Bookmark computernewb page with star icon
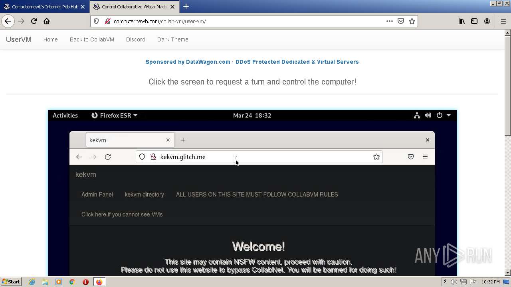This screenshot has width=511, height=287. coord(412,21)
